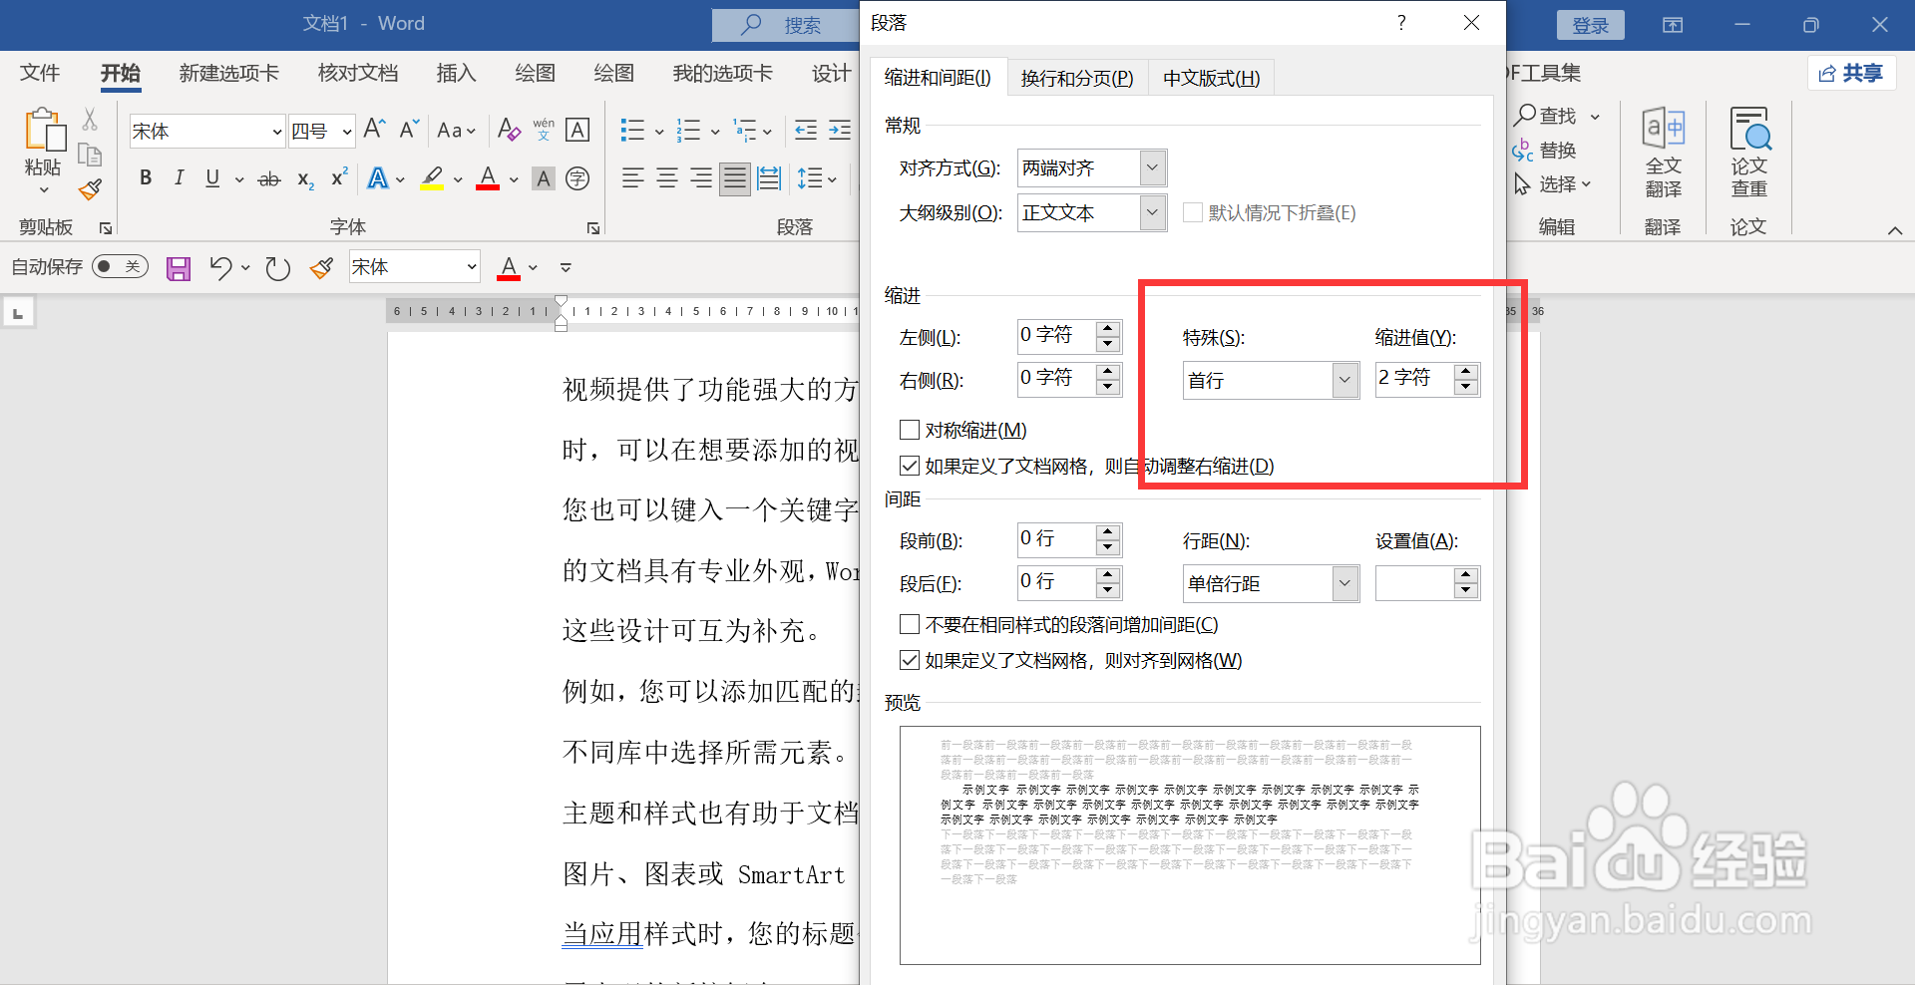Apply Subscript formatting
The width and height of the screenshot is (1915, 985).
coord(305,179)
